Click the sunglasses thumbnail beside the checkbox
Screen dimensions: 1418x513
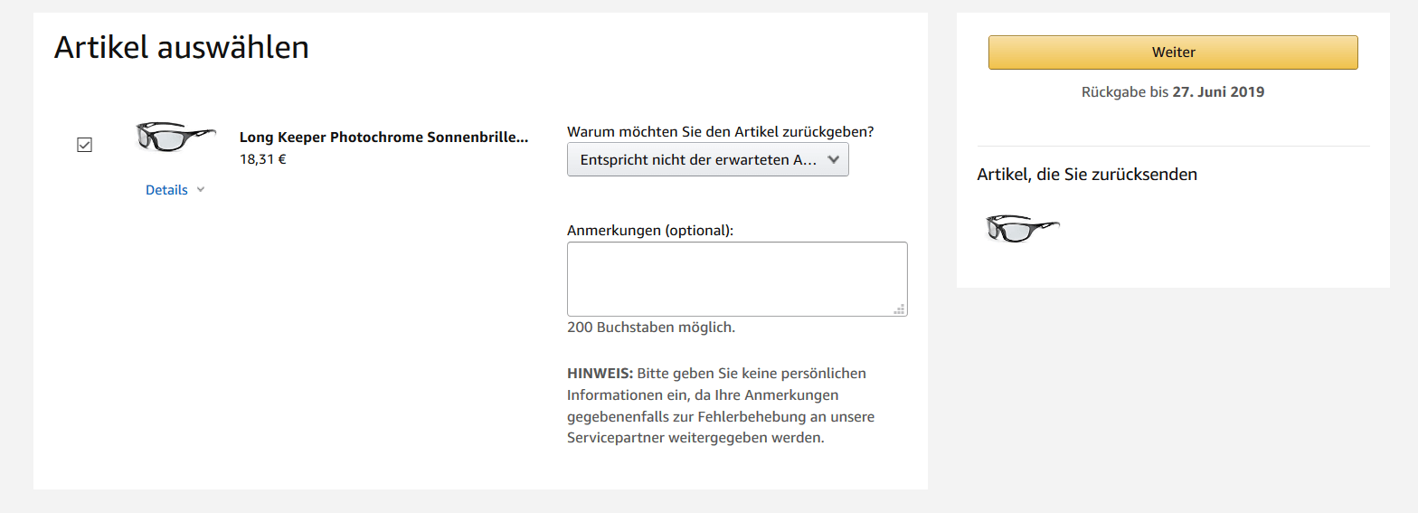point(175,136)
